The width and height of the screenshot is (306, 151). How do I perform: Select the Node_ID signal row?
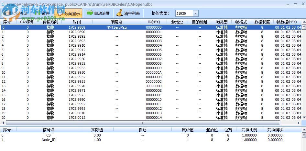(151, 140)
